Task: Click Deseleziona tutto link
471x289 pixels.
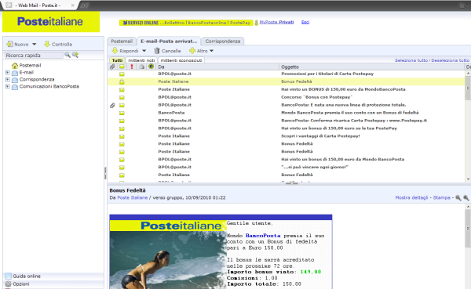Action: [450, 60]
